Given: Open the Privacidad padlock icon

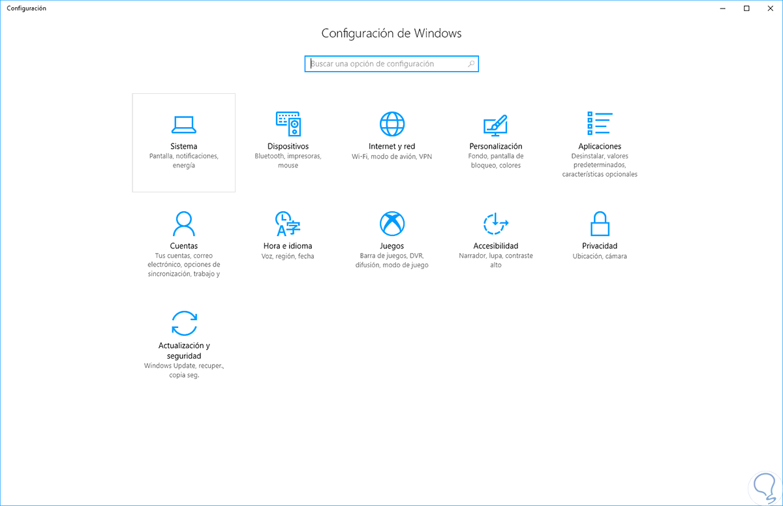Looking at the screenshot, I should click(600, 224).
